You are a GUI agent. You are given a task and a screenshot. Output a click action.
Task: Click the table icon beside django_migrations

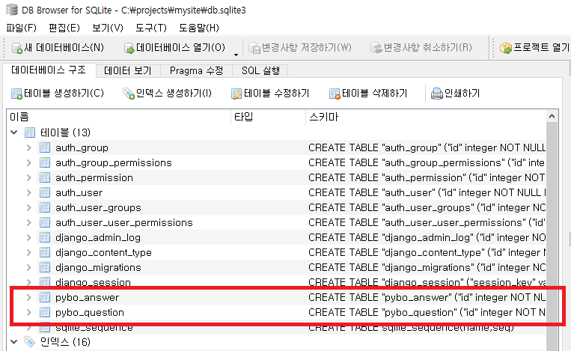(x=45, y=267)
